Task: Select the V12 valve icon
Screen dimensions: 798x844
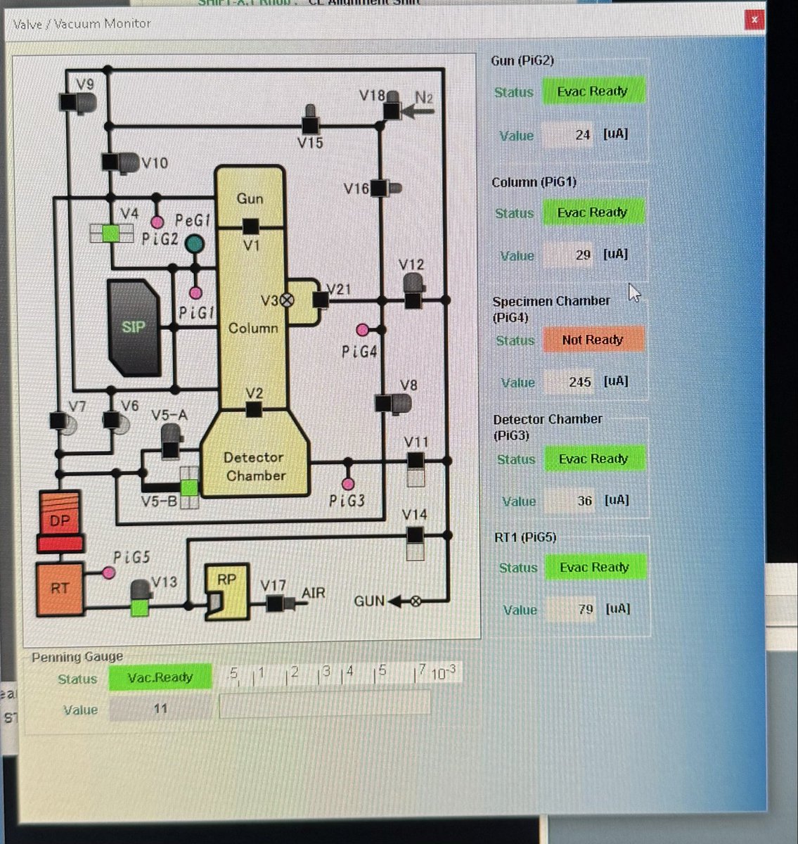Action: (413, 292)
